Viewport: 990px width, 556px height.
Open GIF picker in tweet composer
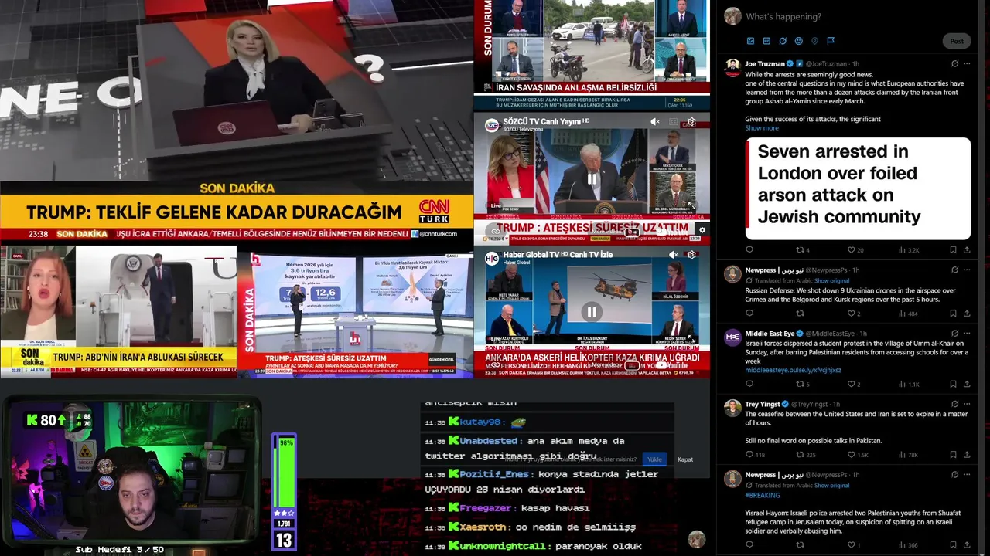pyautogui.click(x=766, y=41)
